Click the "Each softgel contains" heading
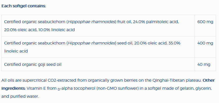The image size is (219, 103). tap(24, 6)
